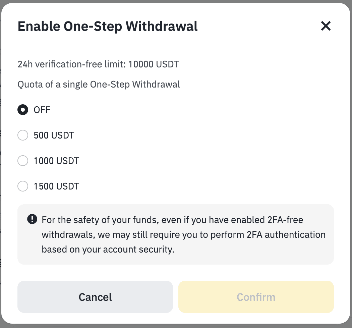The height and width of the screenshot is (328, 352).
Task: Select the 1500 USDT radio circle
Action: (x=23, y=186)
